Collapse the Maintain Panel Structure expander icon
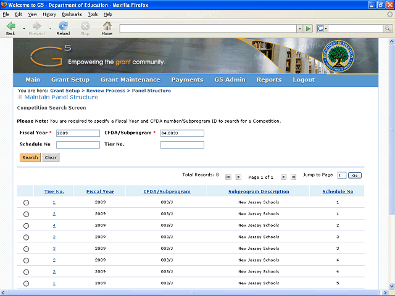 point(20,97)
